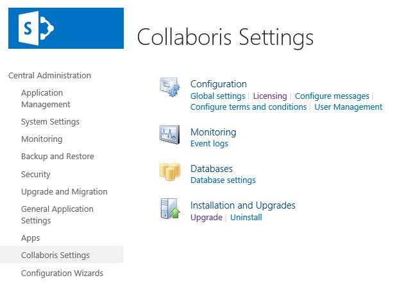This screenshot has width=413, height=294.
Task: Open the Licensing link
Action: click(x=270, y=96)
